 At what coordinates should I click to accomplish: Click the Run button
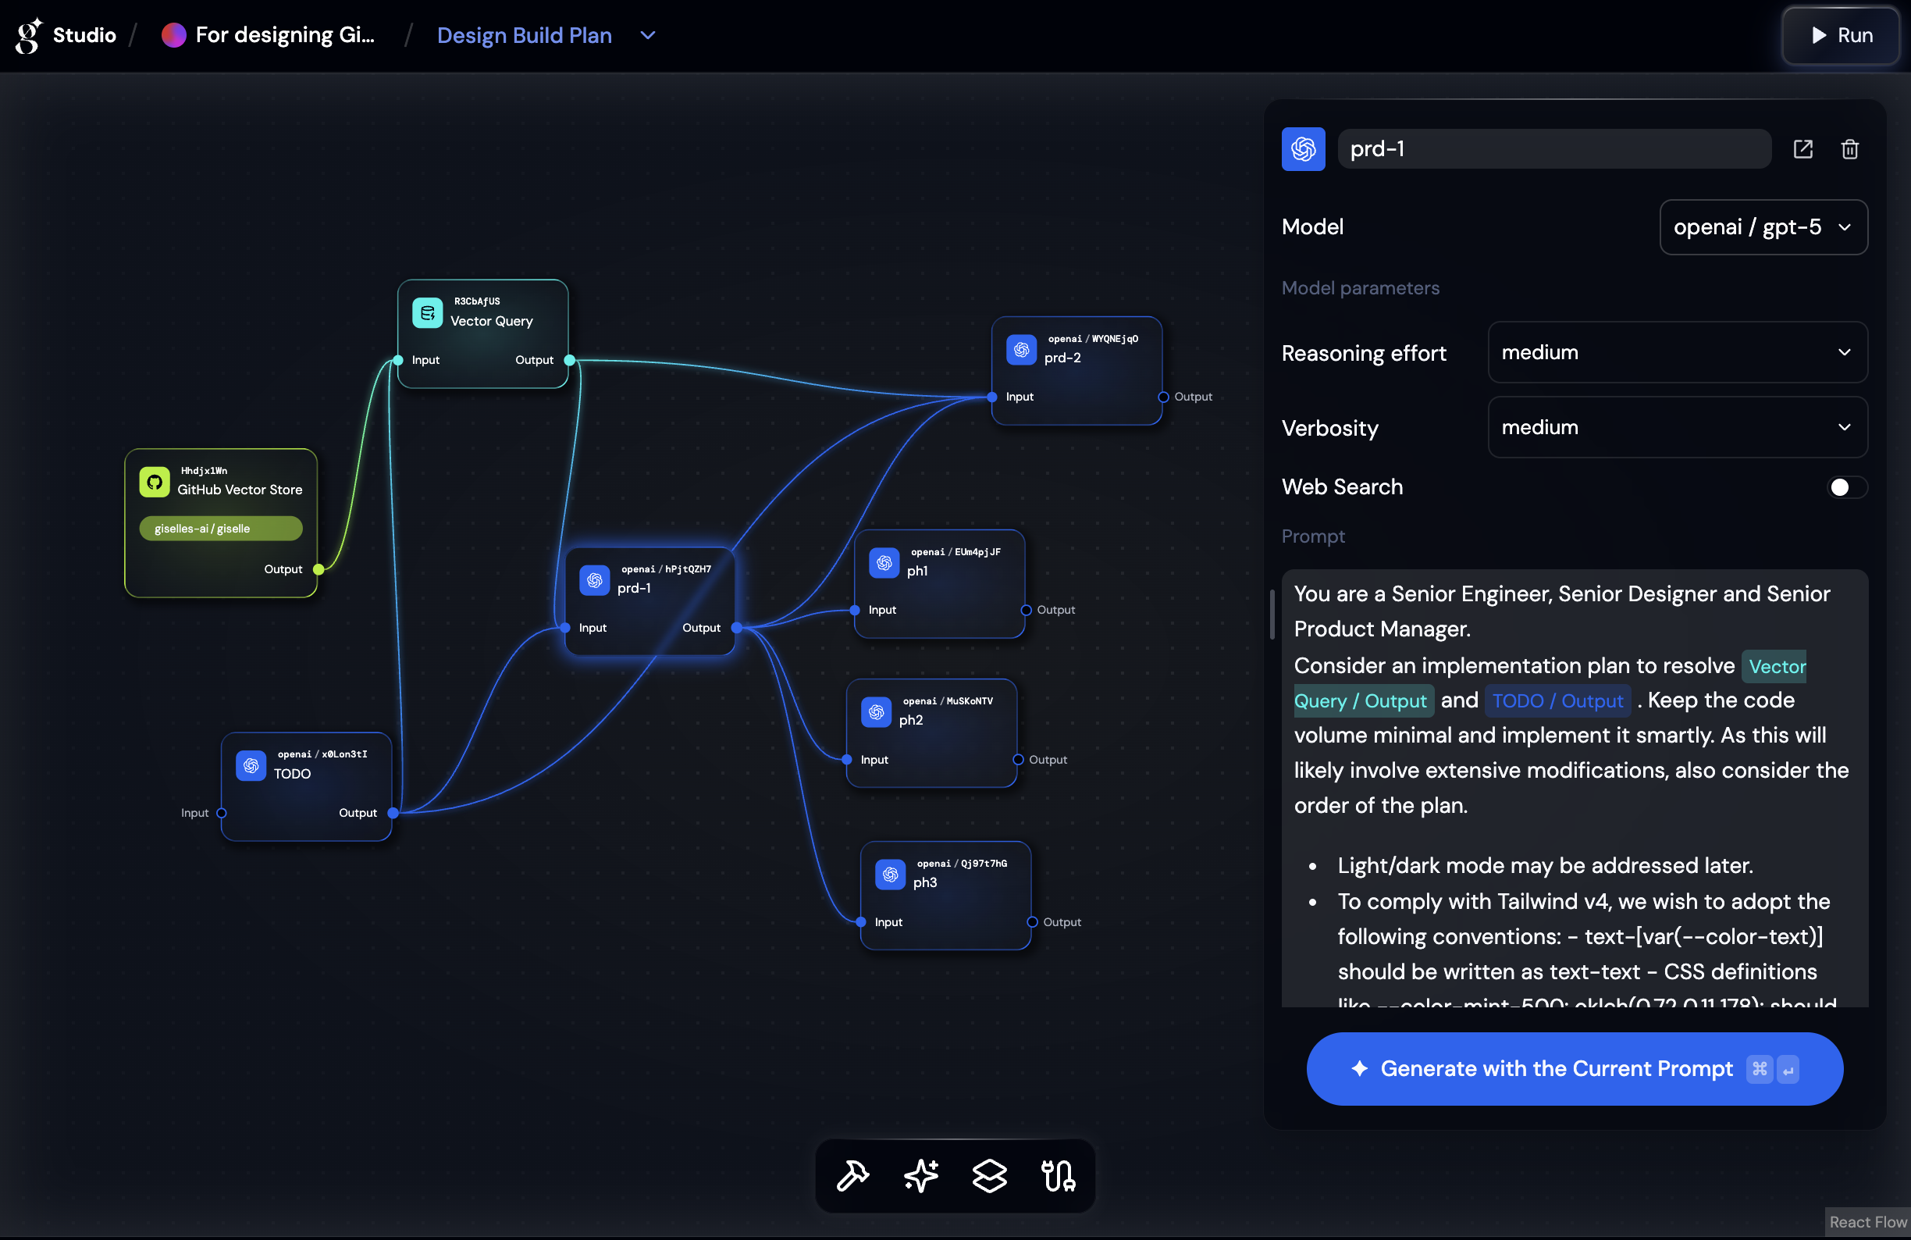[1840, 35]
